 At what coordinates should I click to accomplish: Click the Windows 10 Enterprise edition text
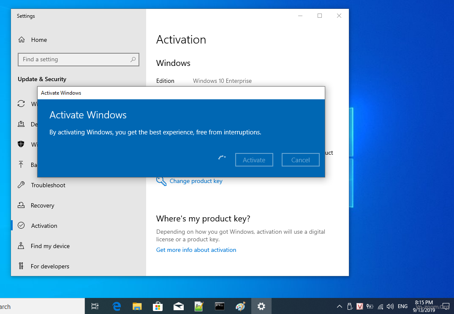[x=223, y=81]
